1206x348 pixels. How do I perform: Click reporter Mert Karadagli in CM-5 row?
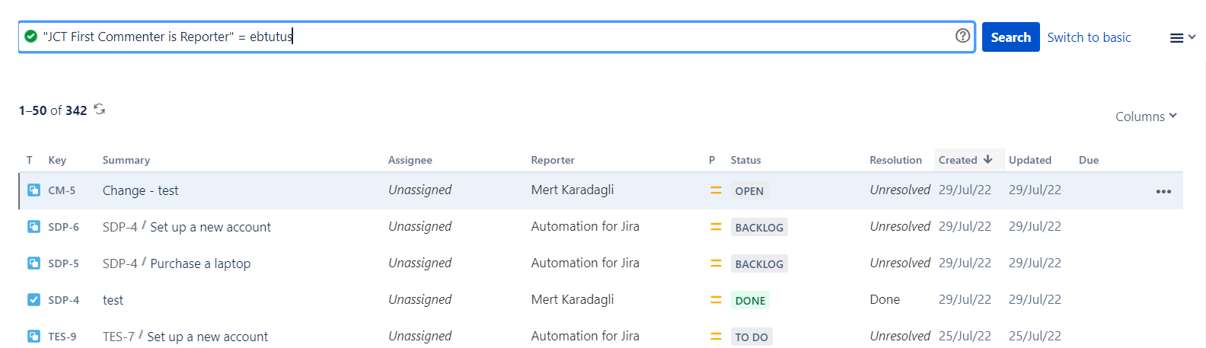click(x=572, y=190)
